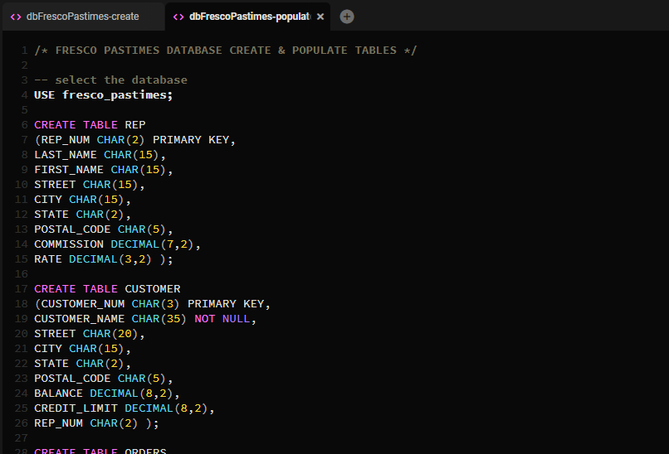The width and height of the screenshot is (669, 454).
Task: Switch to the dbFrescoPastimes-create tab
Action: click(x=83, y=17)
